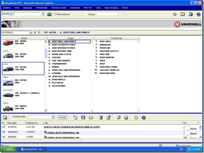Open the Datoteka menu
The height and width of the screenshot is (153, 204).
coord(7,8)
